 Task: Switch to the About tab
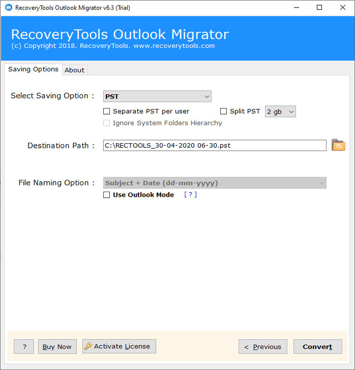pos(75,70)
